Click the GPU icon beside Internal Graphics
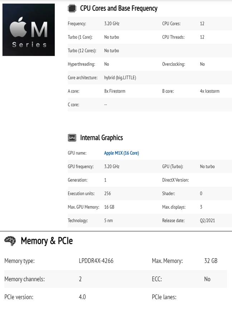 (72, 138)
